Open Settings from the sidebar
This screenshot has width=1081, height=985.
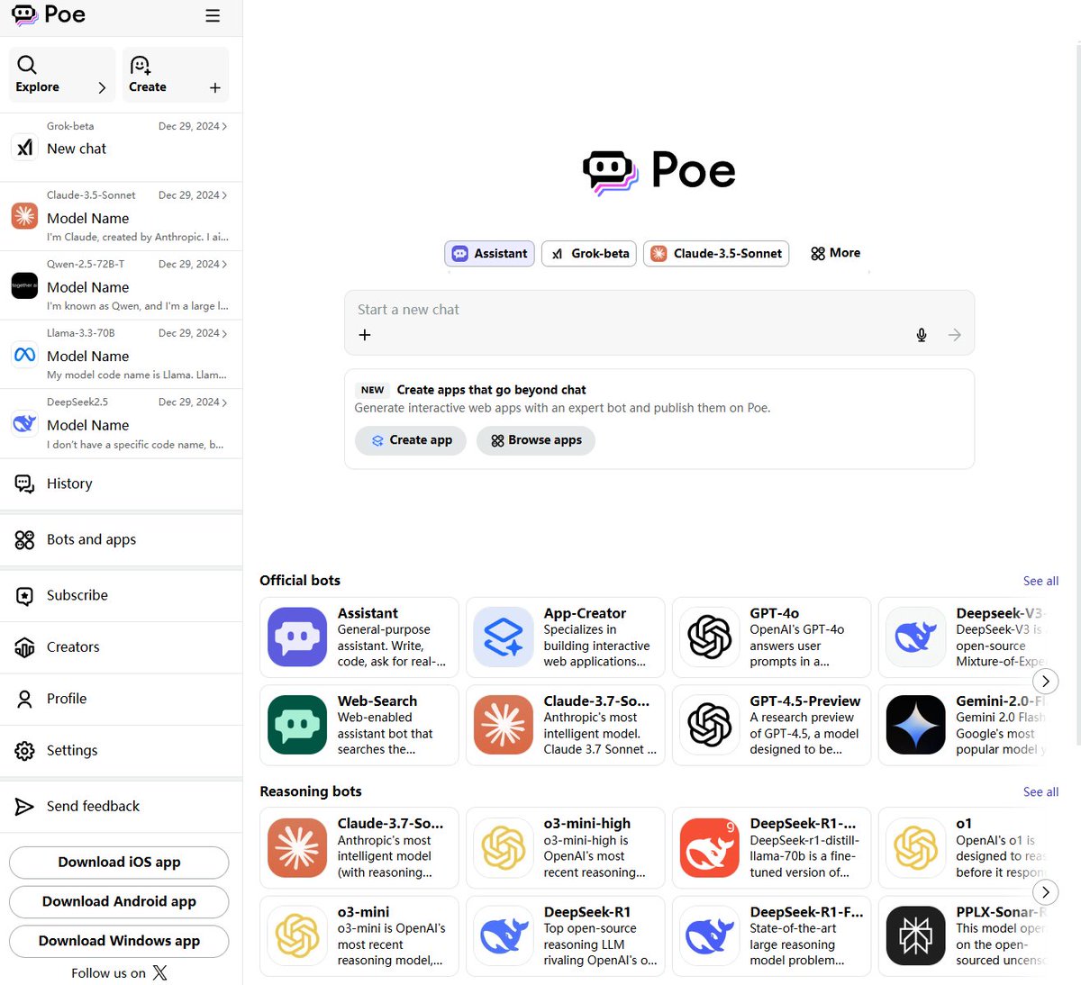pyautogui.click(x=122, y=750)
